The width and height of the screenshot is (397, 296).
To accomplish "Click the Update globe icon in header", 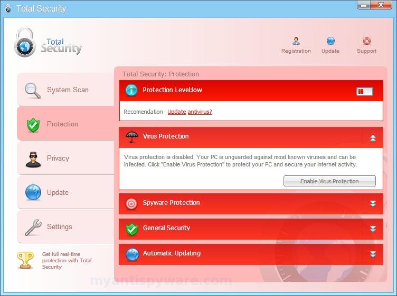I will click(330, 41).
